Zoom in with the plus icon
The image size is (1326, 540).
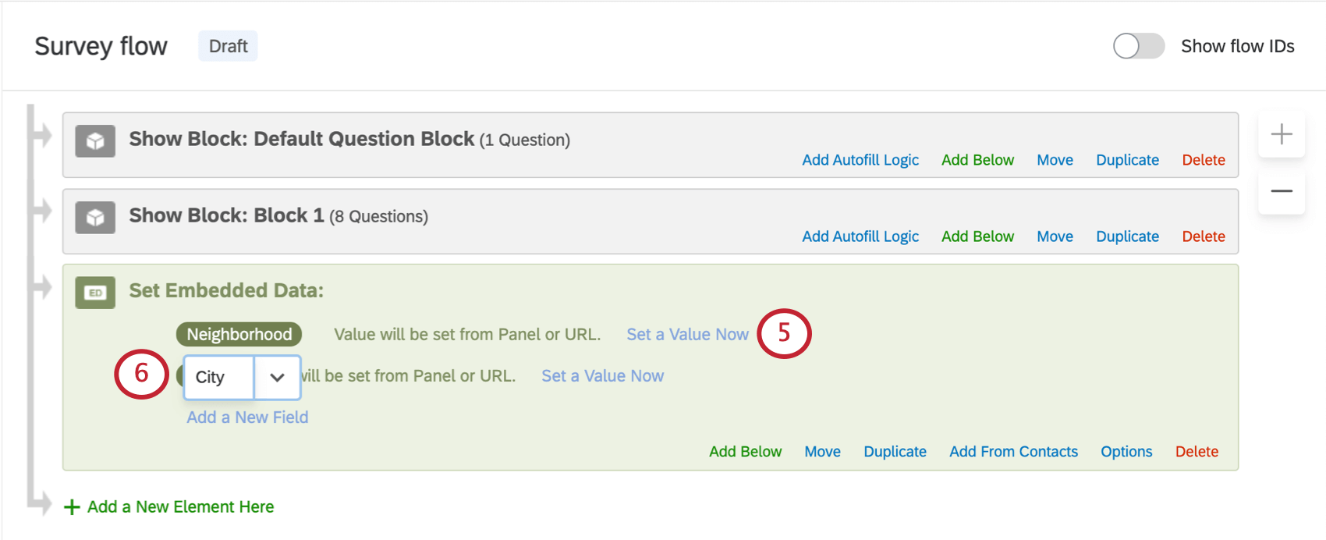[x=1281, y=134]
